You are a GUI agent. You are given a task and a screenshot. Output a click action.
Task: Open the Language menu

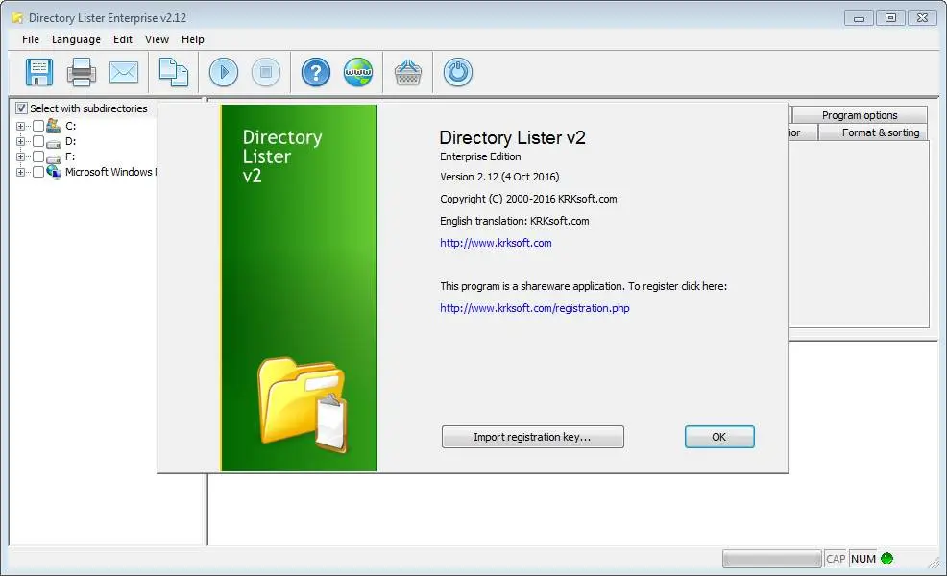(x=76, y=39)
